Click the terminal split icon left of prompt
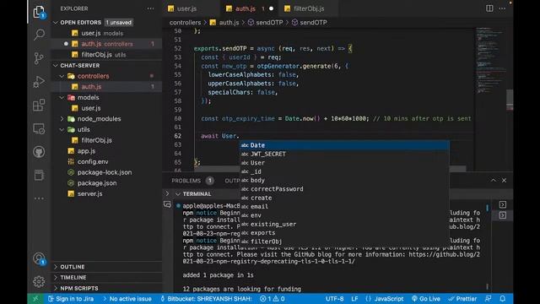 tap(167, 204)
